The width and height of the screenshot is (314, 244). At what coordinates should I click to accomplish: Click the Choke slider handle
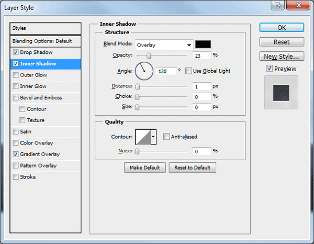137,97
